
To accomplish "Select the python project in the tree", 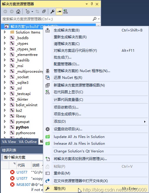I will (x=22, y=127).
